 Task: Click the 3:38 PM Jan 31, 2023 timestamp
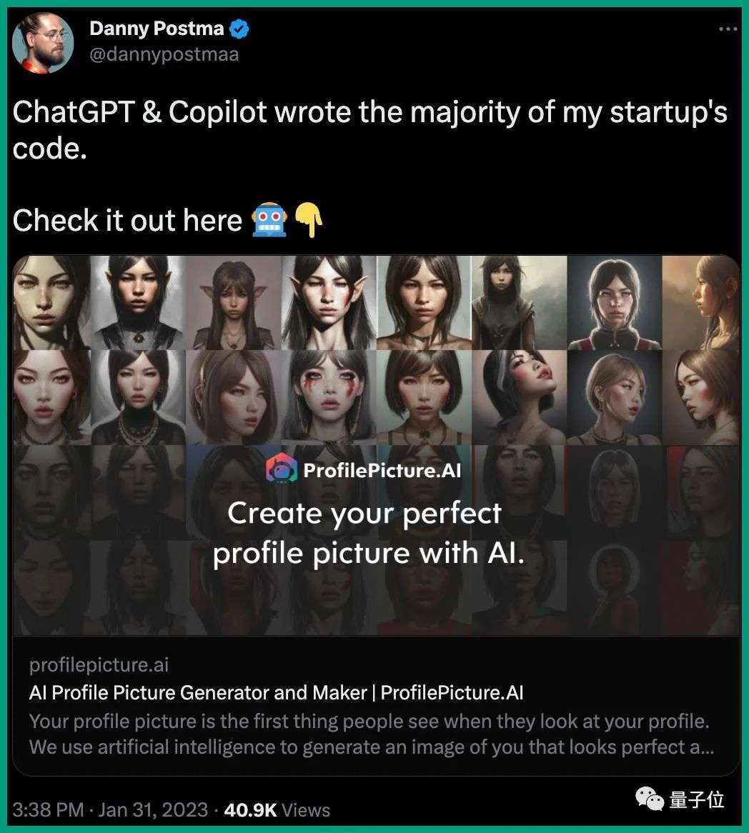[x=110, y=809]
